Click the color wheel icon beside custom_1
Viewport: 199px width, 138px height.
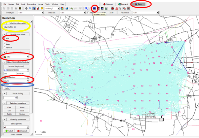(62, 7)
